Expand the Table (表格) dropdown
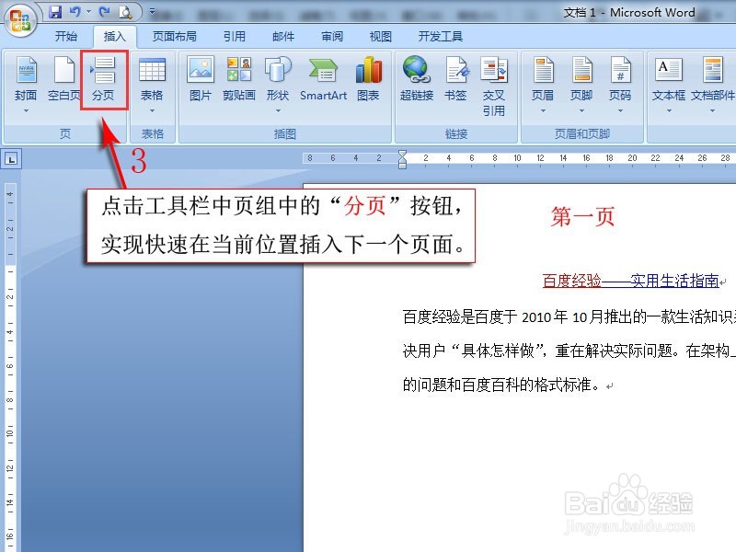 pos(152,109)
